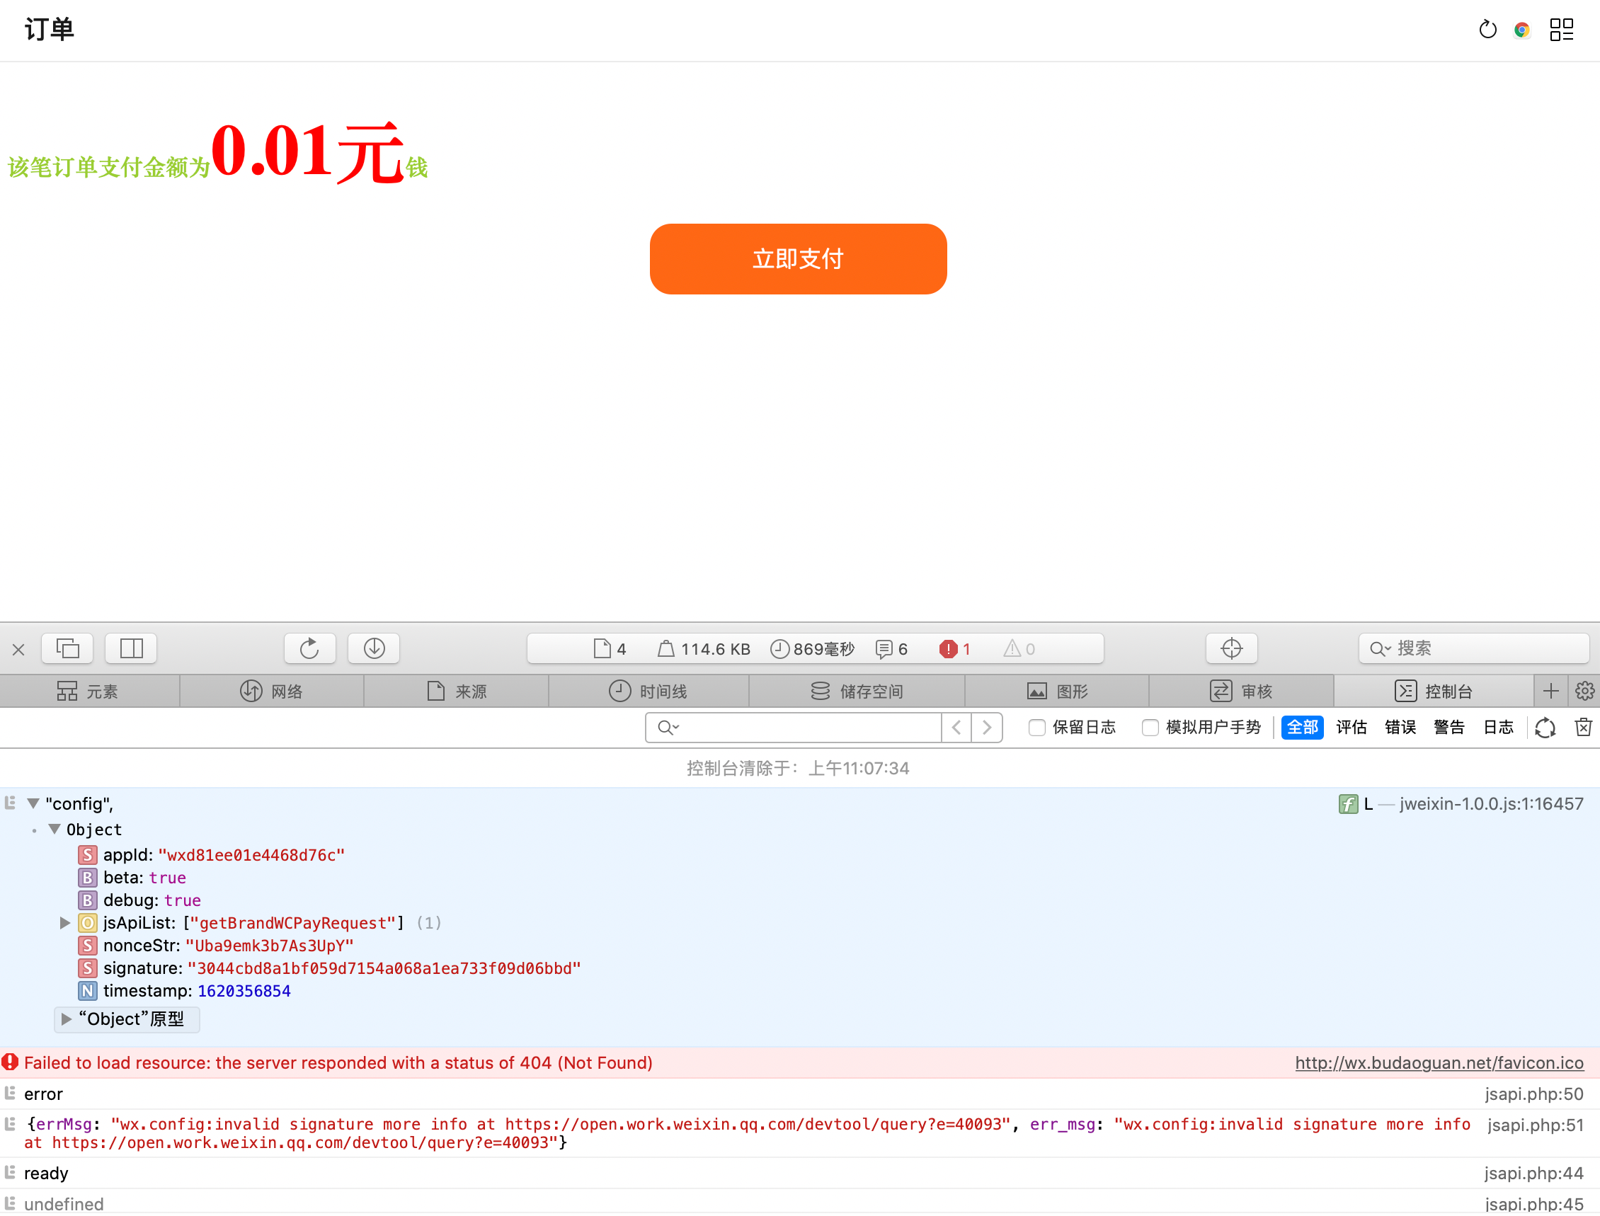Click the plus icon to add tab
Image resolution: width=1600 pixels, height=1216 pixels.
(1550, 692)
